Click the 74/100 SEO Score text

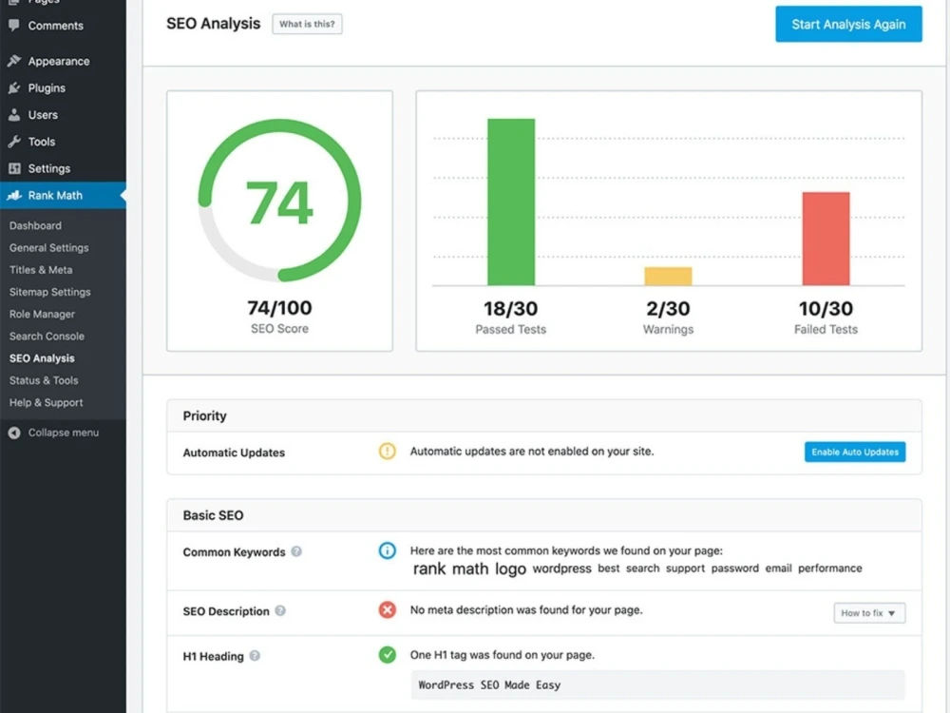(x=279, y=308)
